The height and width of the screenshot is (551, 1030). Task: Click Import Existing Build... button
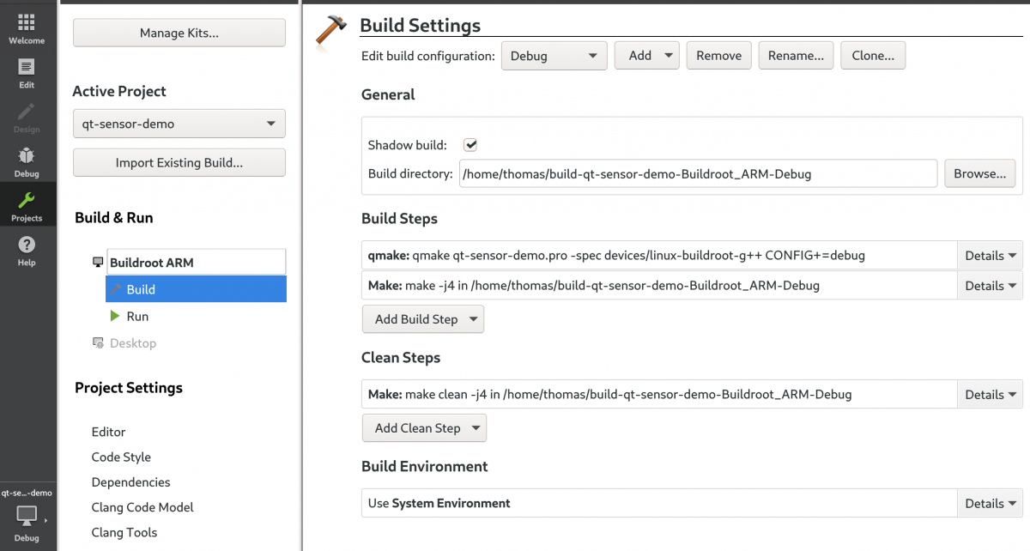pos(179,162)
